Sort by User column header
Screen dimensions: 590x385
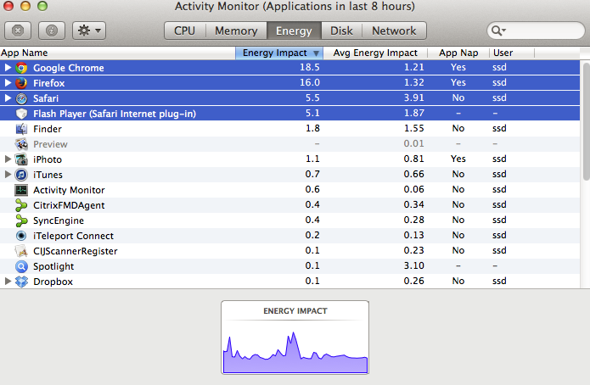tap(512, 53)
